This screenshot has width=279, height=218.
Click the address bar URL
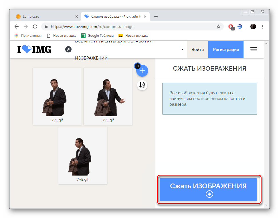[92, 27]
